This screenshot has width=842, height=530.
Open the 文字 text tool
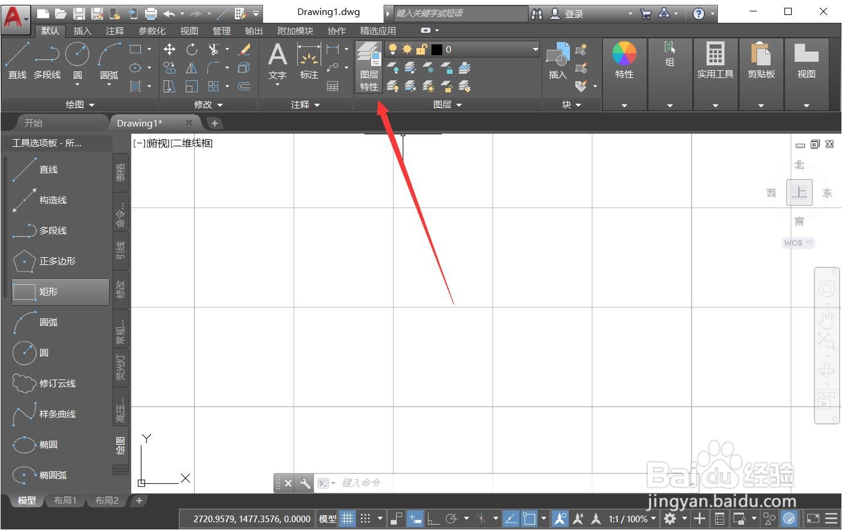click(277, 62)
